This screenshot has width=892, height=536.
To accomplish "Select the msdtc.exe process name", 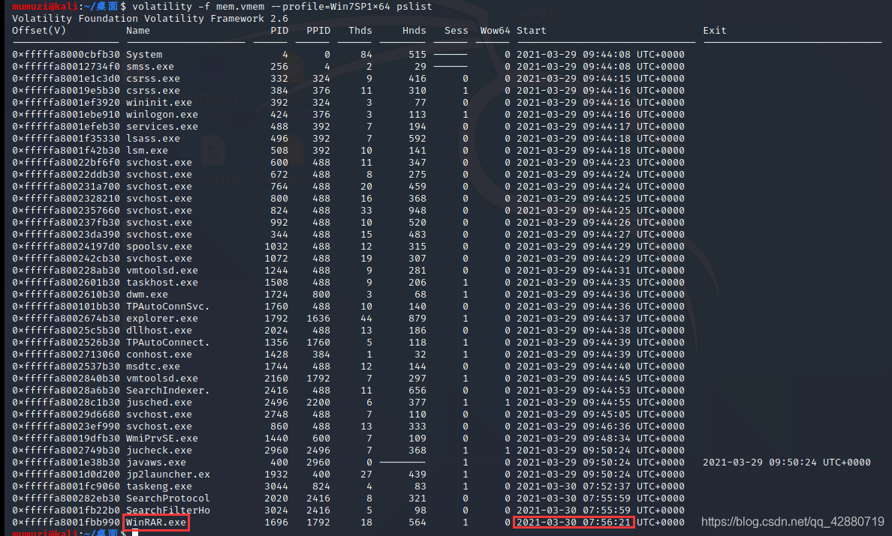I will tap(153, 367).
